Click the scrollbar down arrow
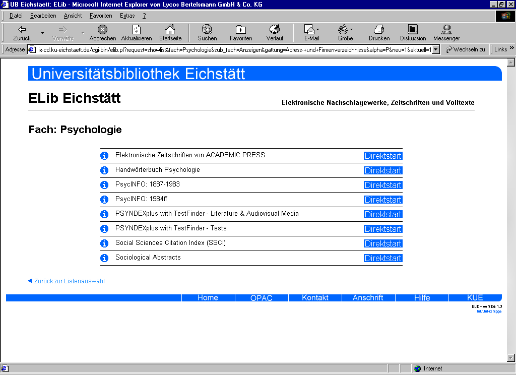The image size is (516, 375). tap(511, 357)
